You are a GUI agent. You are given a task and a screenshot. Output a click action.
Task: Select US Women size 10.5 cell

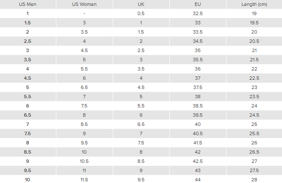tap(84, 161)
